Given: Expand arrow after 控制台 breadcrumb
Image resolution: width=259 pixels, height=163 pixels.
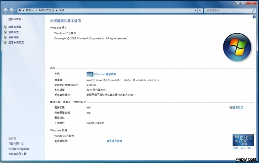Looking at the screenshot, I should tap(36, 11).
